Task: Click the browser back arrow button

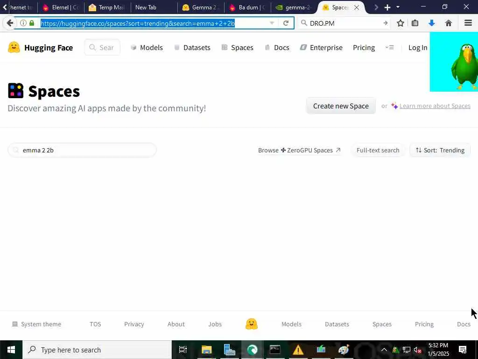Action: (x=10, y=23)
